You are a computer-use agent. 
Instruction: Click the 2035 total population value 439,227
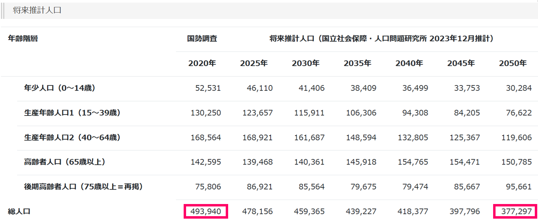pyautogui.click(x=361, y=211)
